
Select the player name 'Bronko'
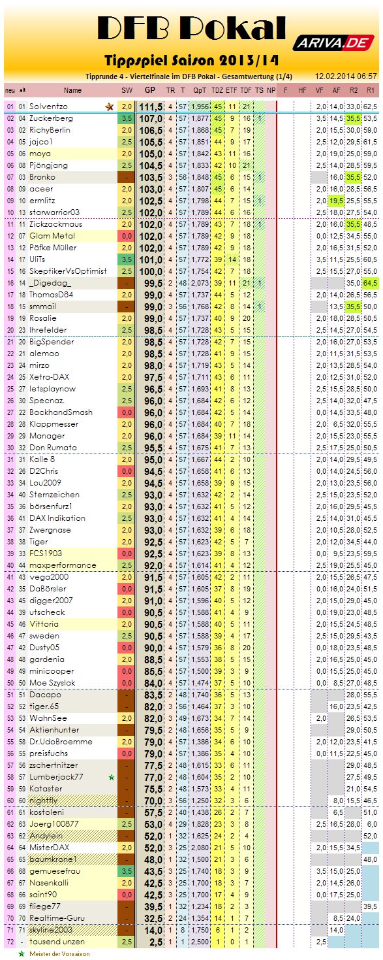42,177
